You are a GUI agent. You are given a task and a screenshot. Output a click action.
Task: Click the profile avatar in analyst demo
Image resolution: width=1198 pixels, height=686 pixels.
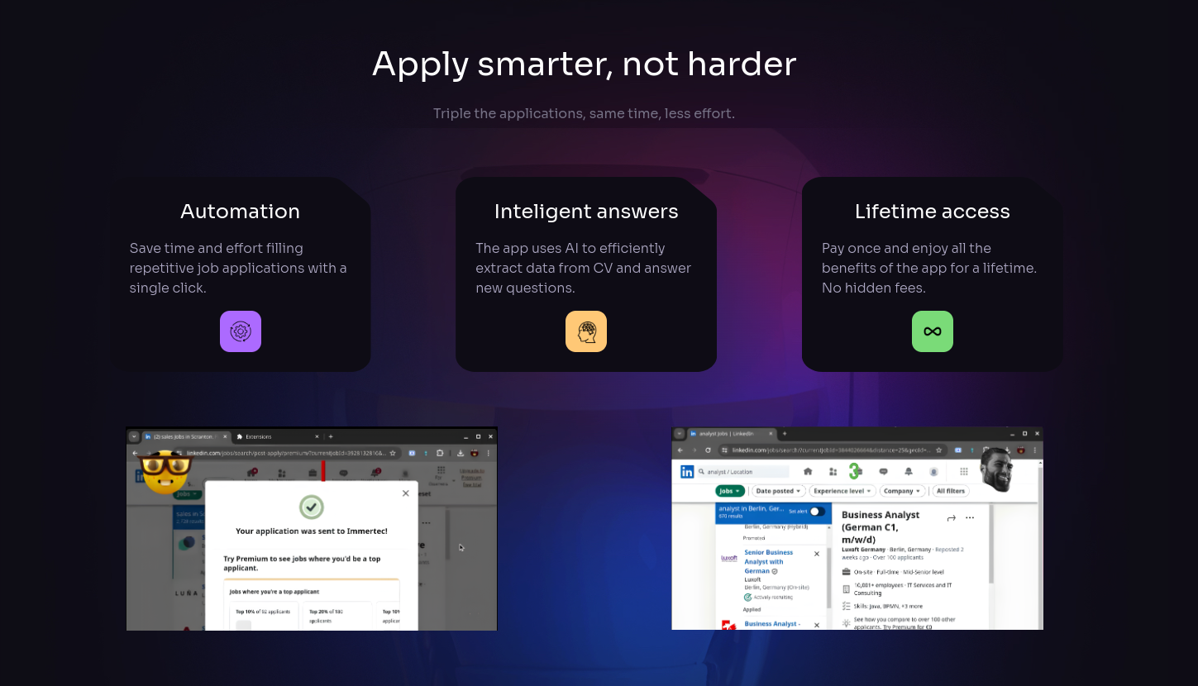click(x=933, y=472)
